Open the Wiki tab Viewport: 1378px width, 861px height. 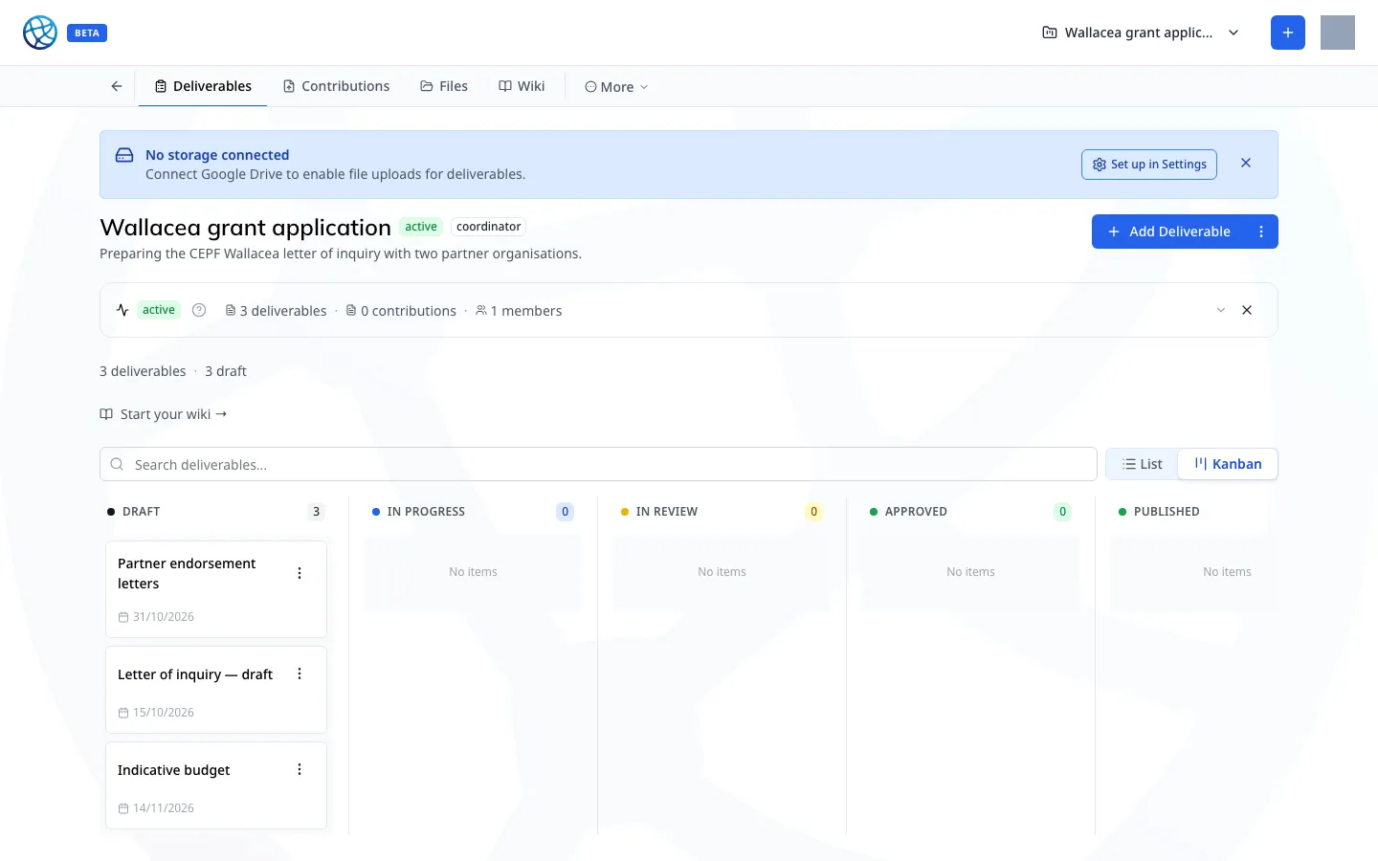(522, 86)
